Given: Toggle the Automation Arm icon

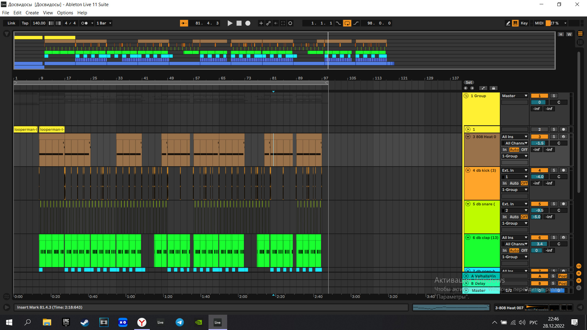Looking at the screenshot, I should [268, 23].
